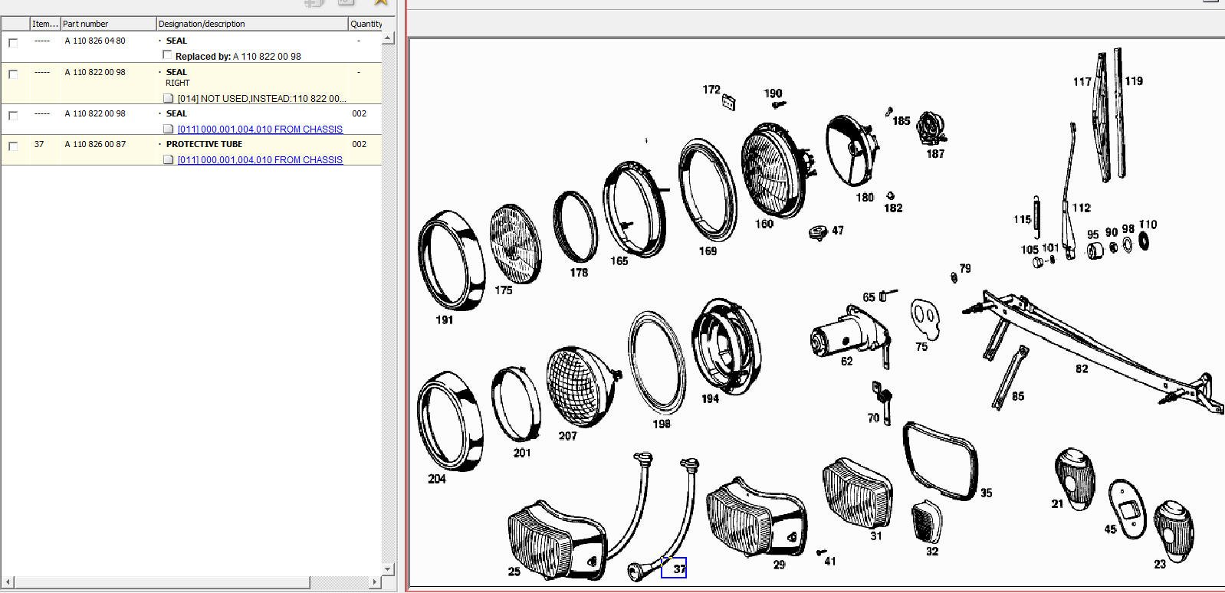
Task: Click callout 70 near the bracket
Action: pyautogui.click(x=873, y=418)
